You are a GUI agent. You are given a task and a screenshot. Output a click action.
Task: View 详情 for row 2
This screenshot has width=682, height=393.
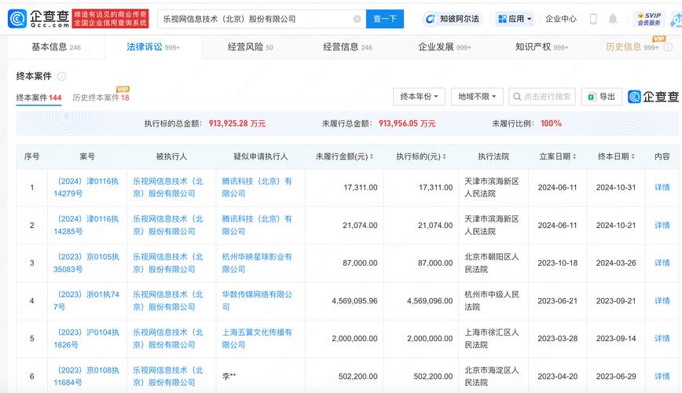(x=662, y=226)
